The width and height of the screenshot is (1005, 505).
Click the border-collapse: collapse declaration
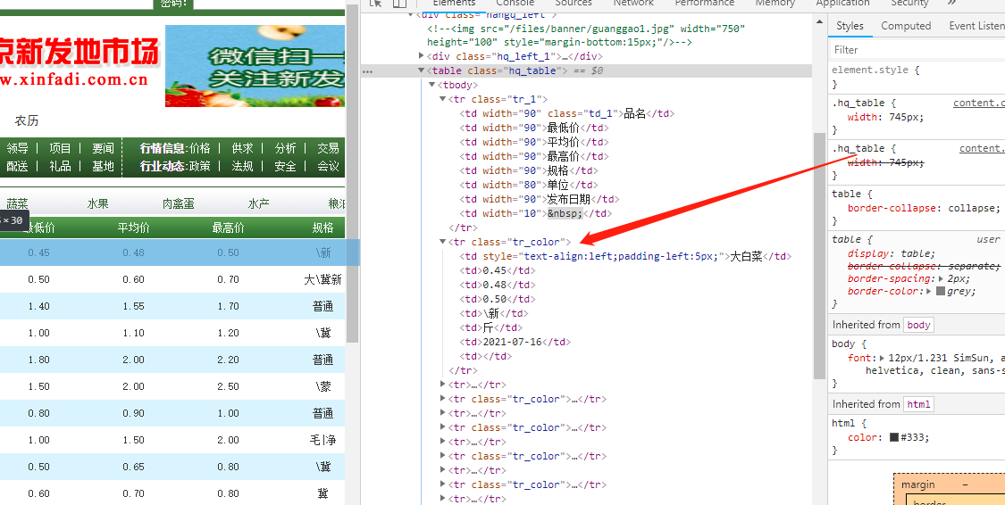(924, 208)
